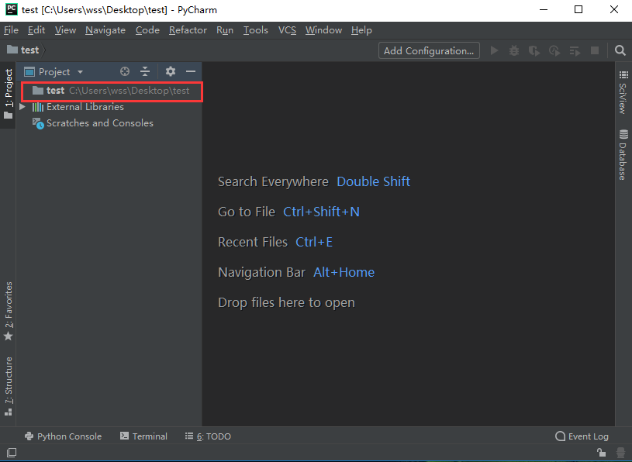
Task: Click the Debug bug icon
Action: tap(514, 50)
